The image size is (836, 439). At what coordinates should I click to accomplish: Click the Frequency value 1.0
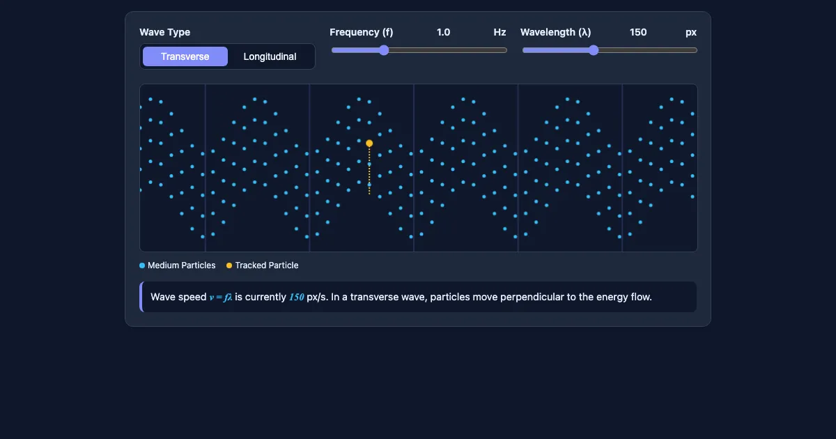pyautogui.click(x=443, y=32)
